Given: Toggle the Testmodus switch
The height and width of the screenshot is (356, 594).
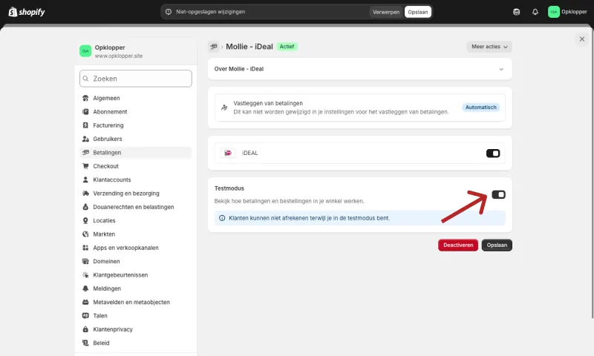Looking at the screenshot, I should [x=498, y=194].
